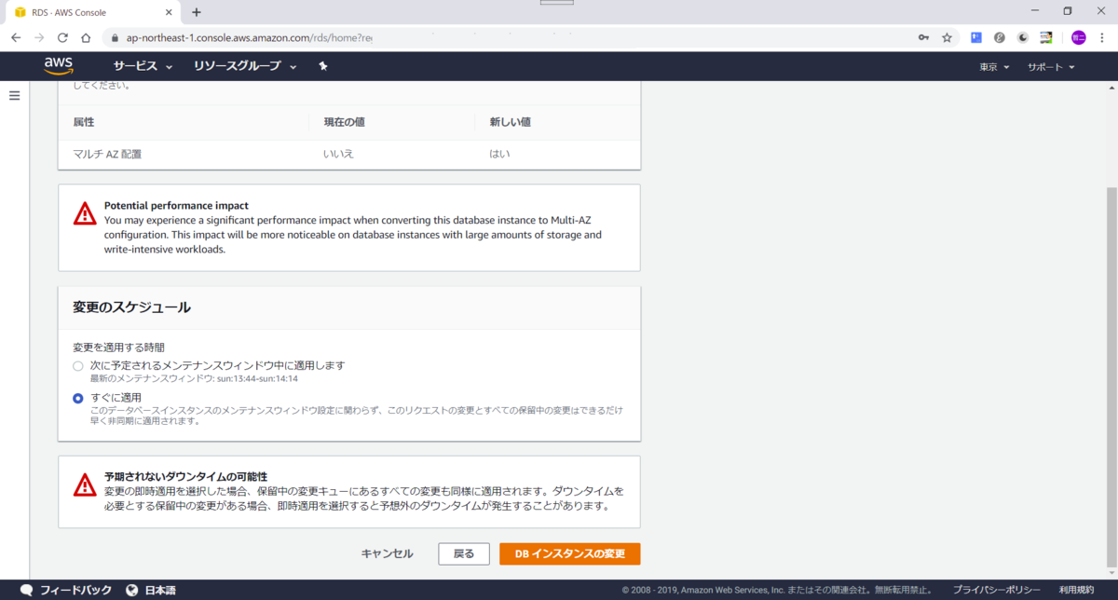Reload the page with the refresh icon

click(x=62, y=38)
